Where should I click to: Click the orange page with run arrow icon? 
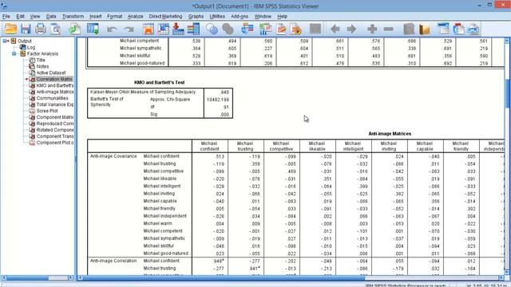coord(296,29)
